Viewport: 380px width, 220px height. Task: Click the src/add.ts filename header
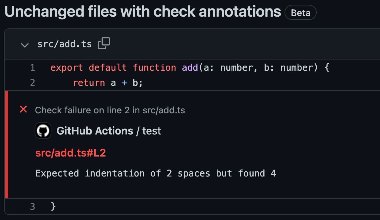[x=65, y=44]
